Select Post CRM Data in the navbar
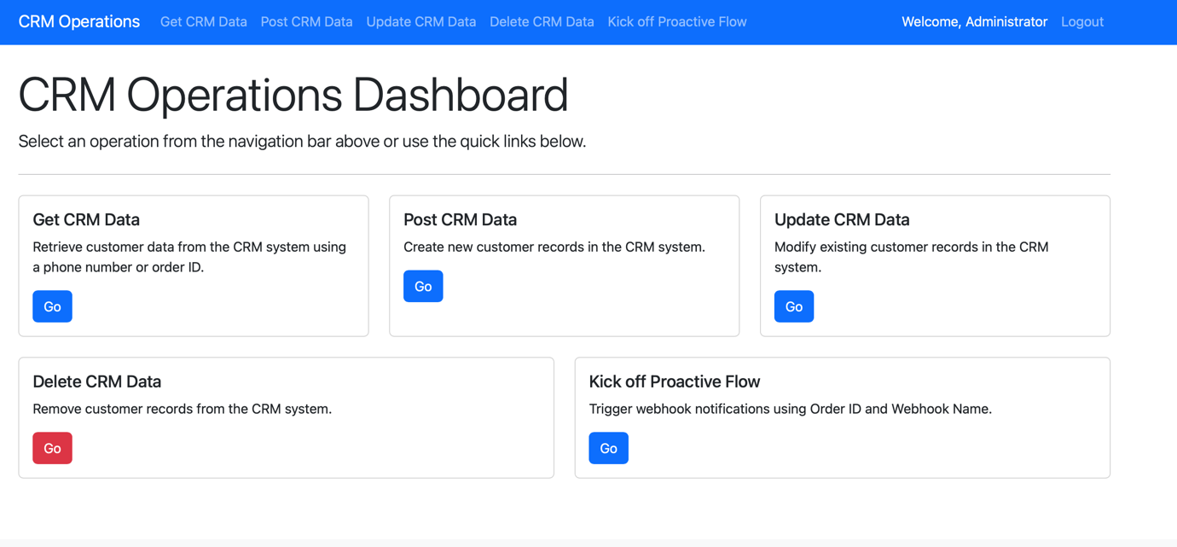This screenshot has width=1177, height=547. coord(306,22)
